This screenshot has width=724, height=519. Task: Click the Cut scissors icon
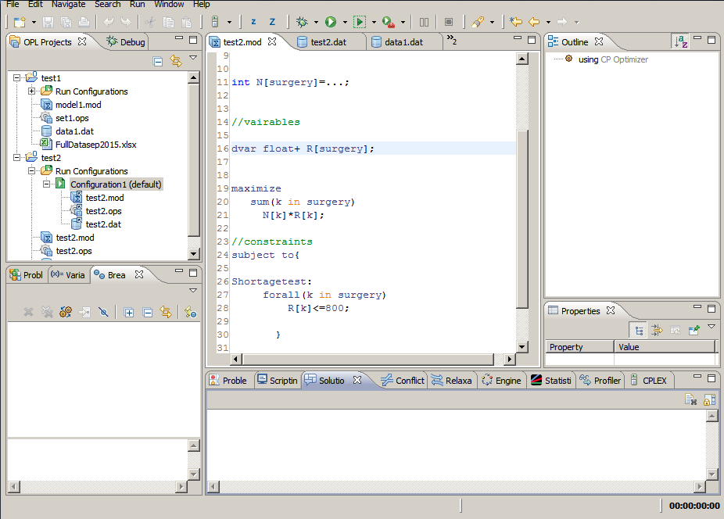[150, 22]
